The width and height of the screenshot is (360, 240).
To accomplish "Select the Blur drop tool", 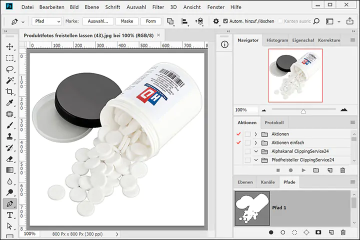I will tap(9, 181).
